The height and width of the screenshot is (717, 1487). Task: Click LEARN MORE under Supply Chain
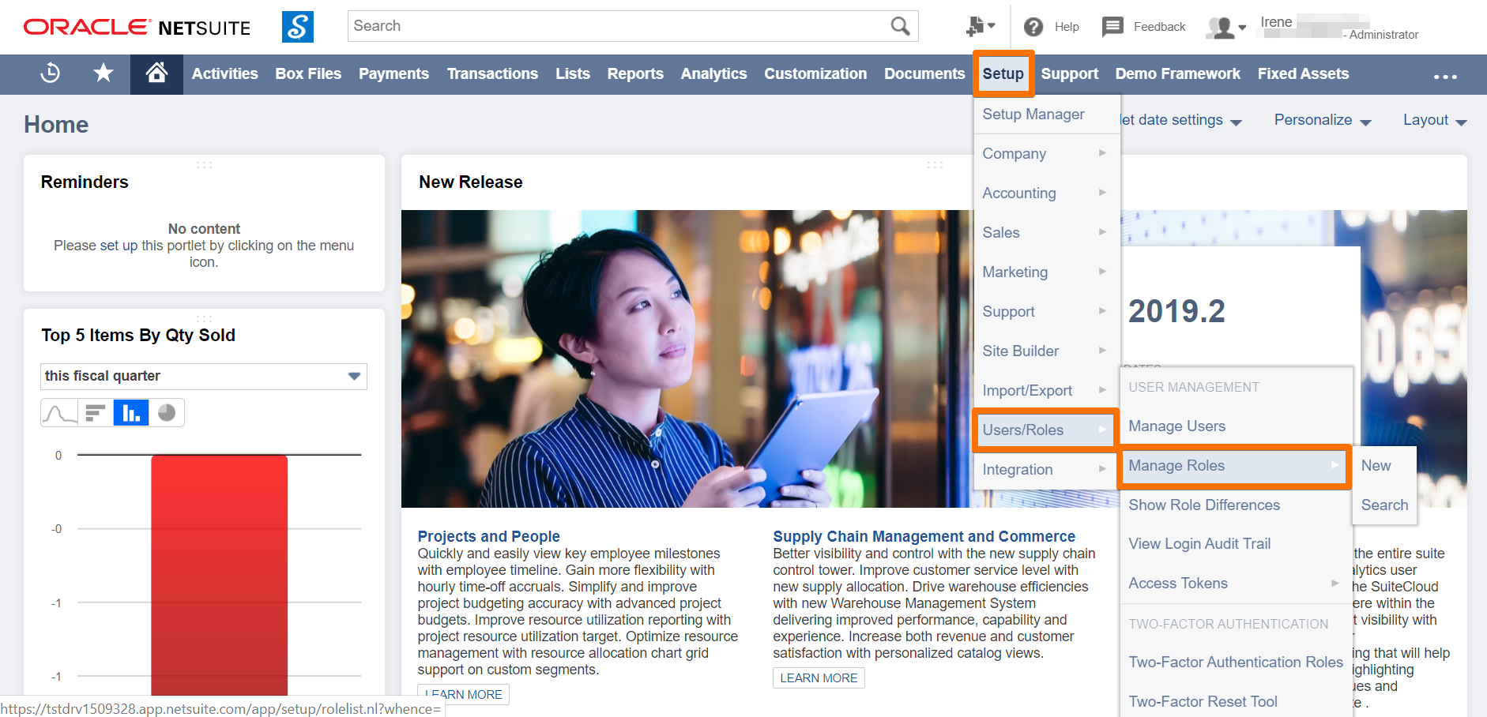point(819,678)
